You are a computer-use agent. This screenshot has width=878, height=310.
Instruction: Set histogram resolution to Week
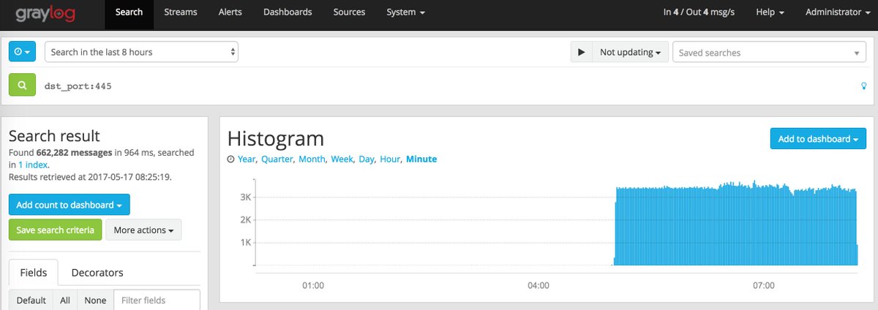tap(342, 159)
